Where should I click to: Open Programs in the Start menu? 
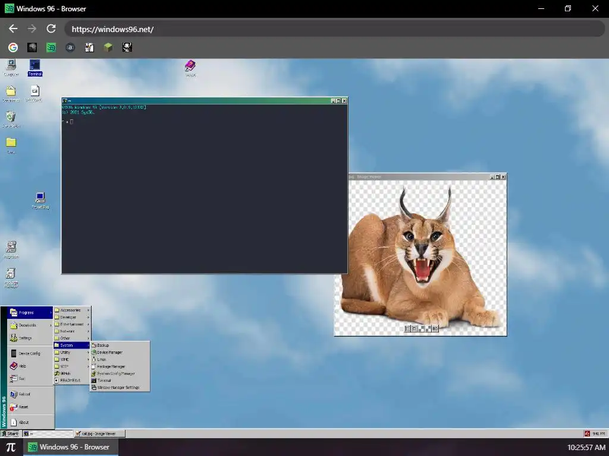30,312
